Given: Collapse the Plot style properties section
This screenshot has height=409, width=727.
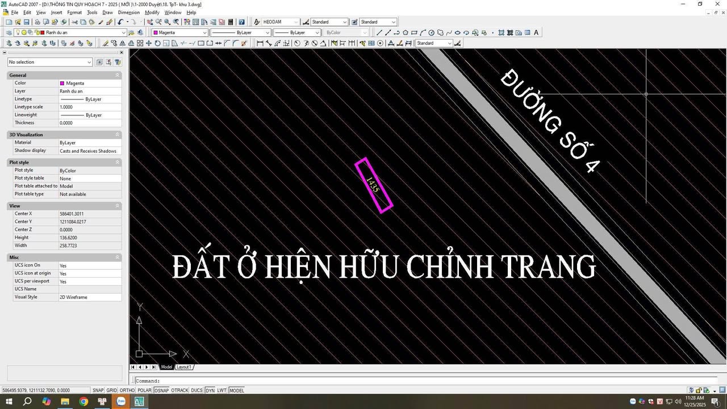Looking at the screenshot, I should point(117,162).
